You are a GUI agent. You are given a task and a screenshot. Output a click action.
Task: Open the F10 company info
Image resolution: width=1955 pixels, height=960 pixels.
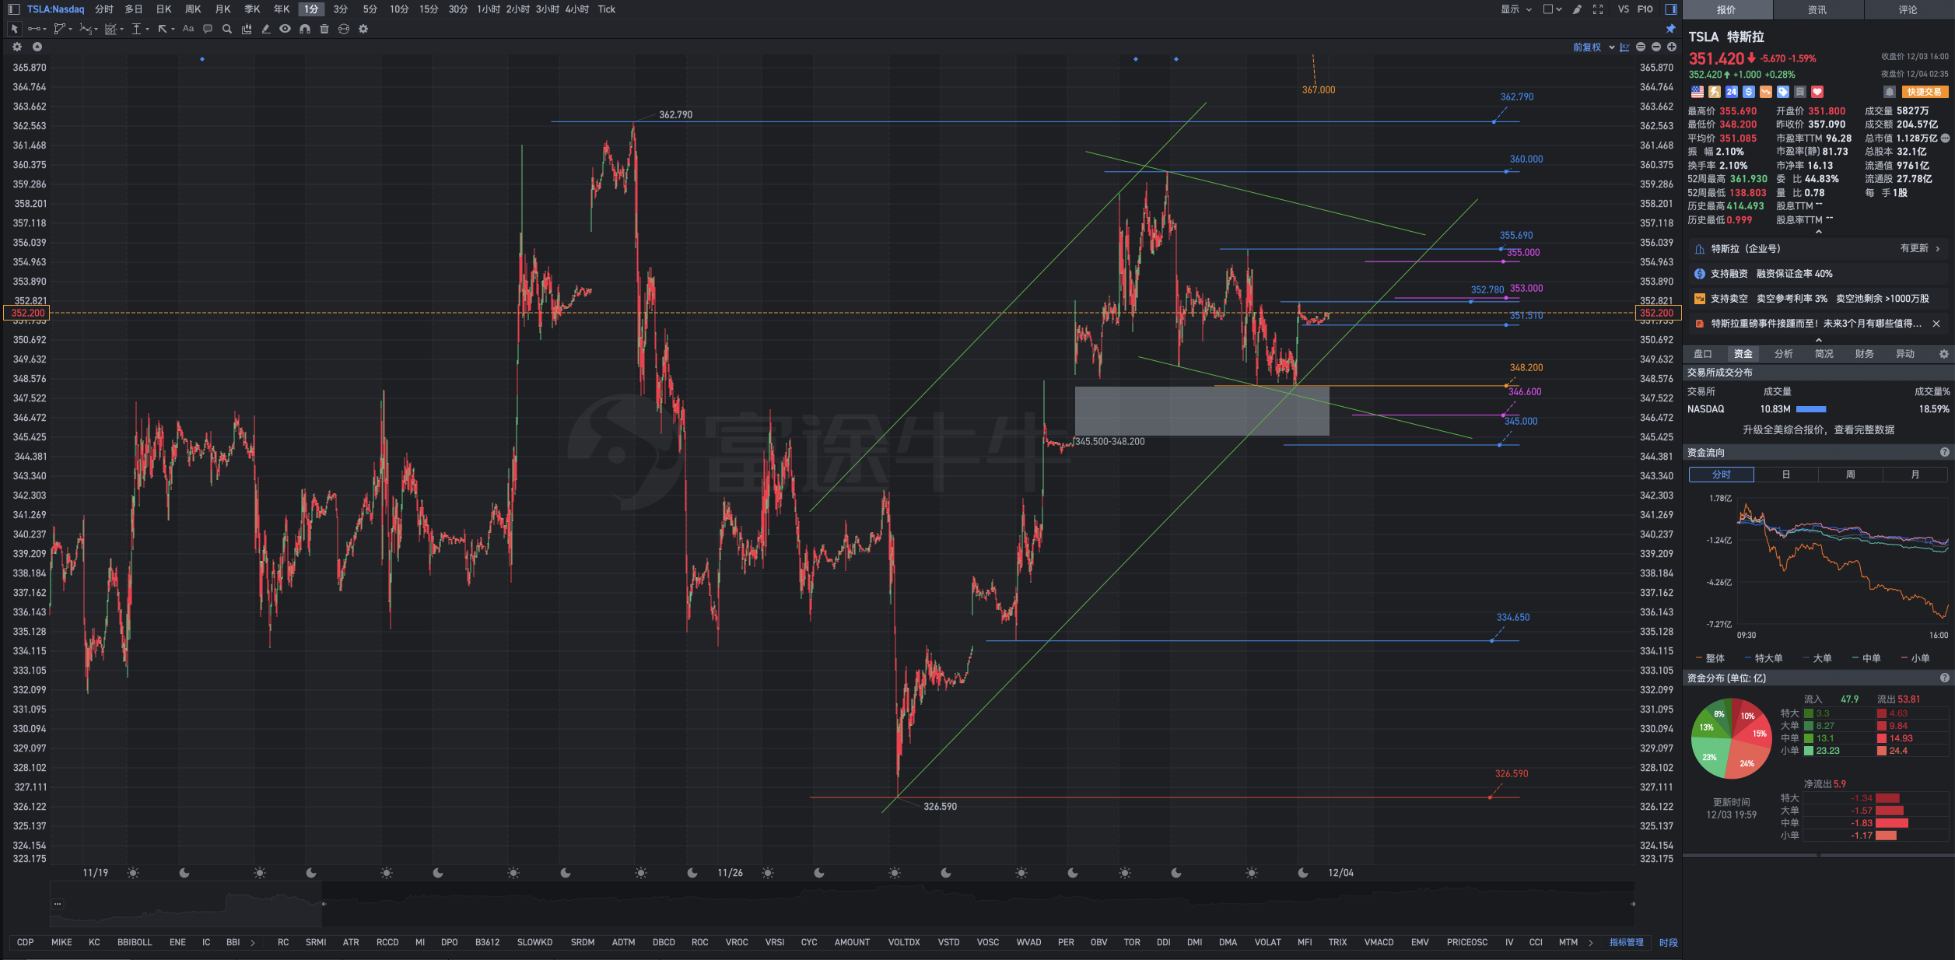point(1645,9)
